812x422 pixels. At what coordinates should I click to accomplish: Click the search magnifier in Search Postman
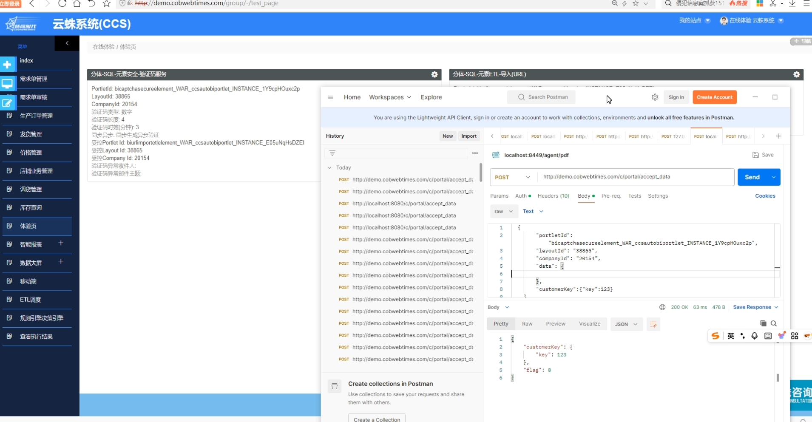point(521,97)
